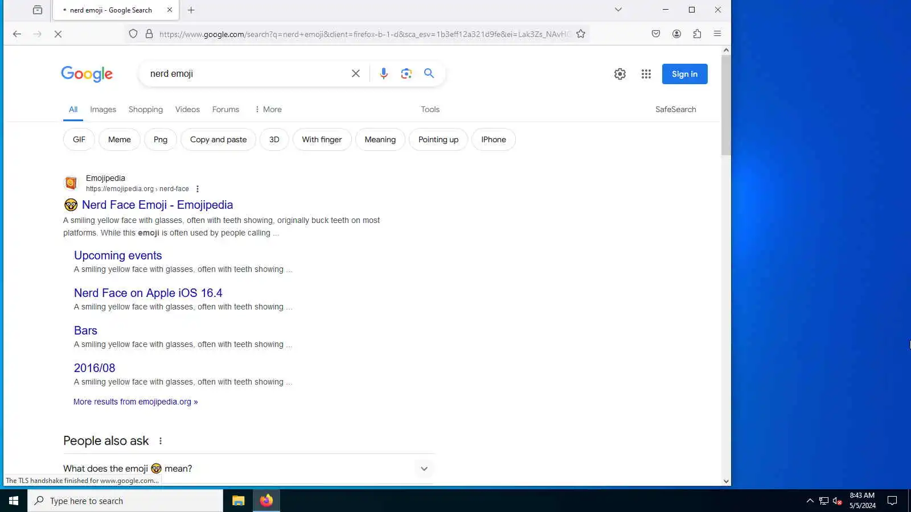Apply the Pointing up chip
911x512 pixels.
point(438,139)
